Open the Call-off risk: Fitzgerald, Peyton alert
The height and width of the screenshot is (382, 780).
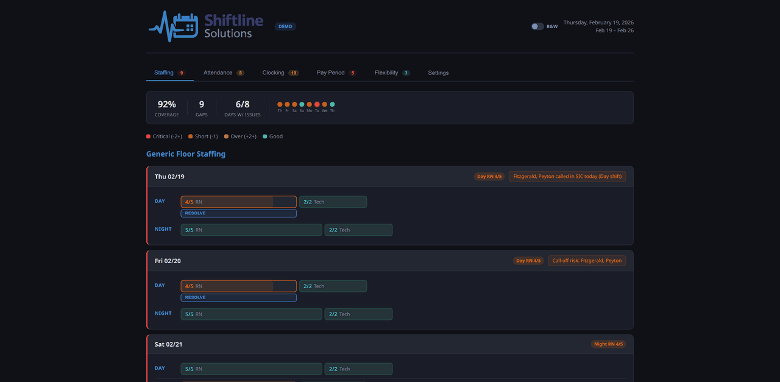[x=587, y=261]
